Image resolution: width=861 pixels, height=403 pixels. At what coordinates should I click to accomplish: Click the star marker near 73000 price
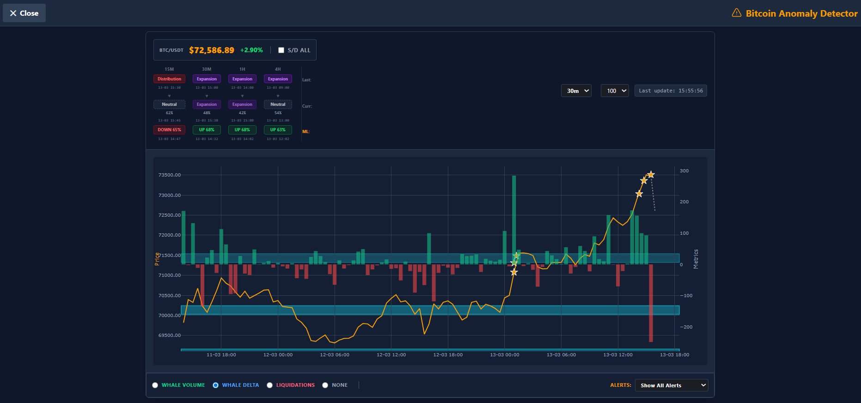(639, 194)
